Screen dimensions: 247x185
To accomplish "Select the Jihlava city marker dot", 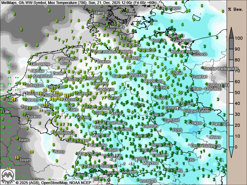I will coord(207,137).
